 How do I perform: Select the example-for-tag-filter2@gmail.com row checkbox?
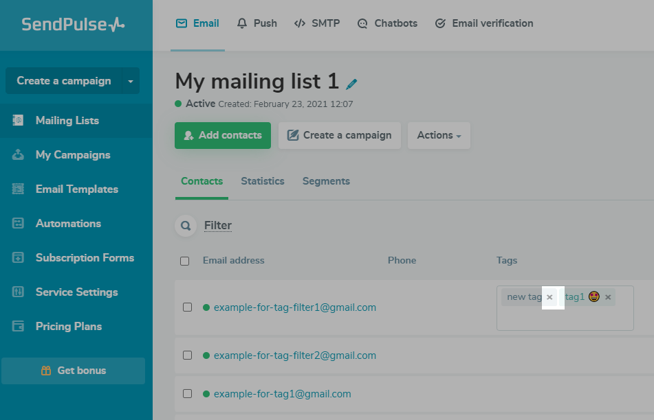[187, 355]
